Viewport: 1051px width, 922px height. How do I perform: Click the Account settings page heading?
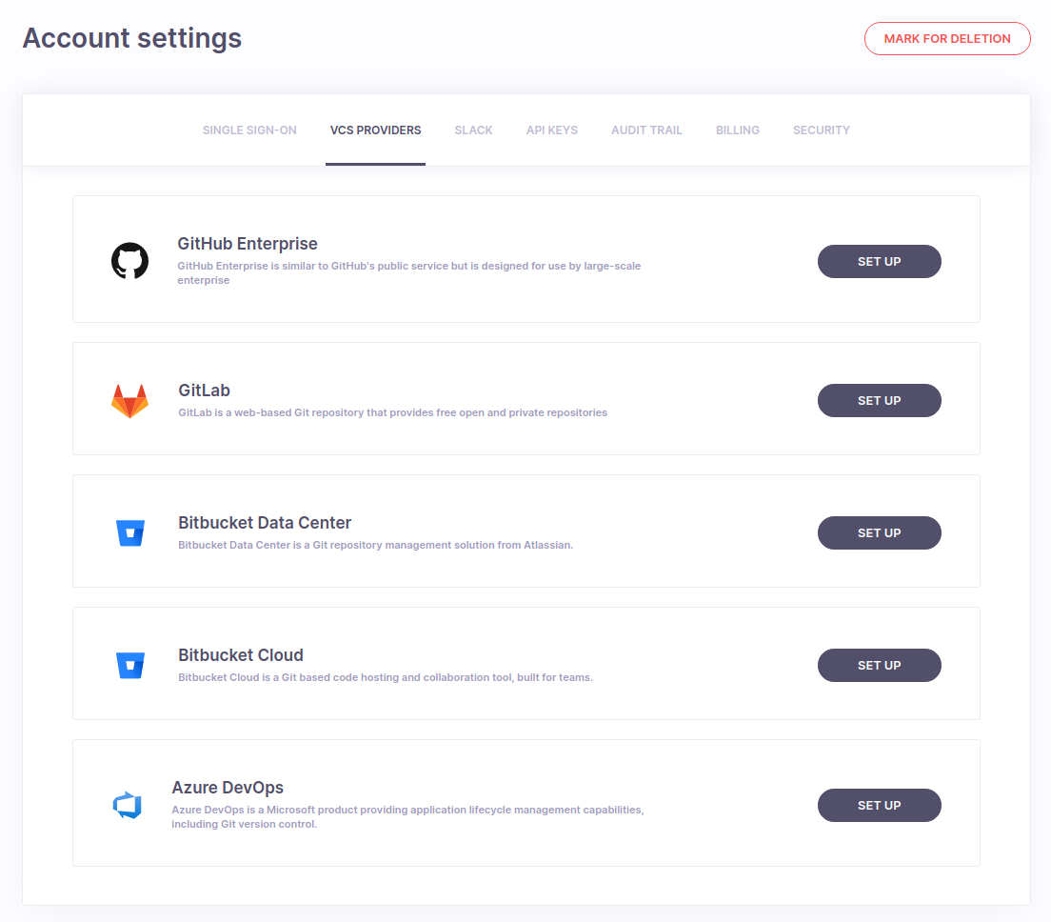(x=132, y=38)
